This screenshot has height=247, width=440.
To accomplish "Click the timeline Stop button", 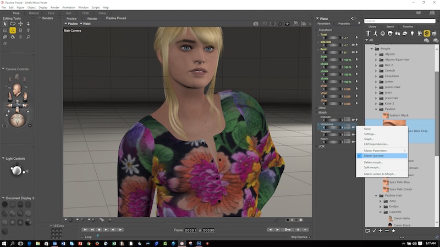I will 99,229.
